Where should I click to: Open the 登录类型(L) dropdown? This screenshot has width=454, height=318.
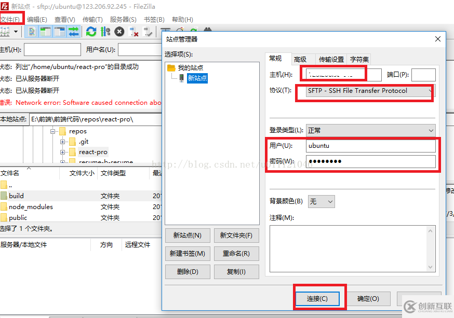click(370, 131)
